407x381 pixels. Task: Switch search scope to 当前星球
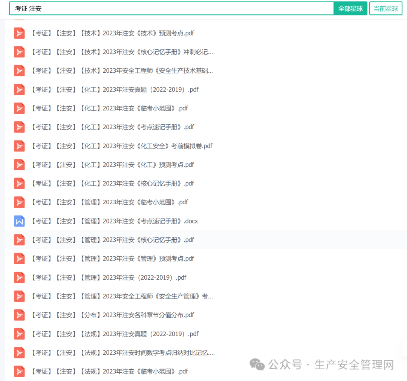[x=386, y=9]
